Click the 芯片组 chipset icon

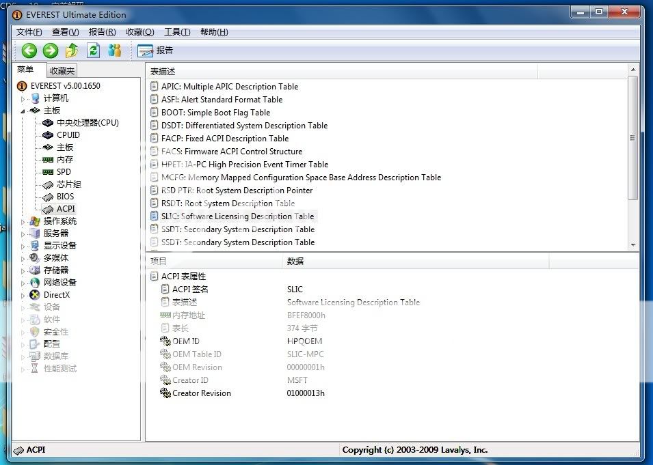(x=48, y=184)
